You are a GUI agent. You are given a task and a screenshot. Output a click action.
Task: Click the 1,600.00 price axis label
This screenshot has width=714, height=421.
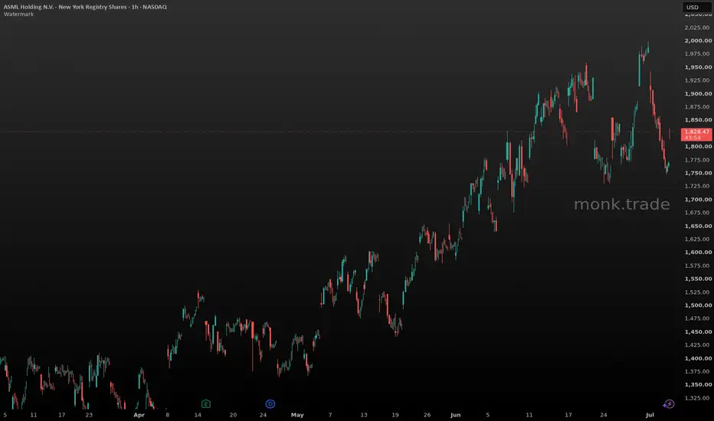tap(698, 252)
